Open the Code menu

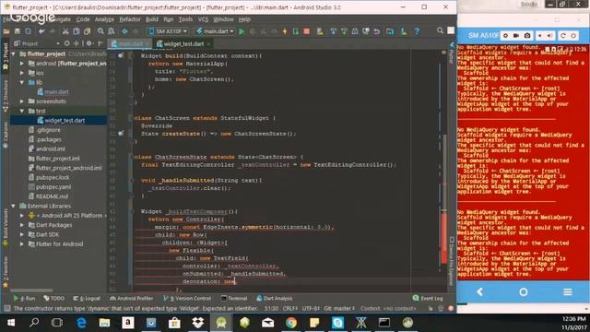coord(83,19)
